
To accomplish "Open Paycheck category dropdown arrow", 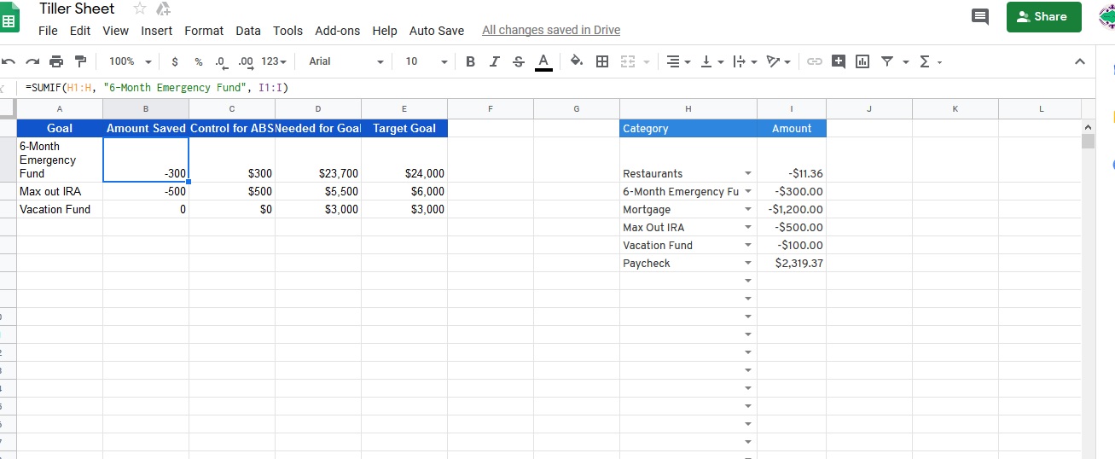I will [x=748, y=263].
